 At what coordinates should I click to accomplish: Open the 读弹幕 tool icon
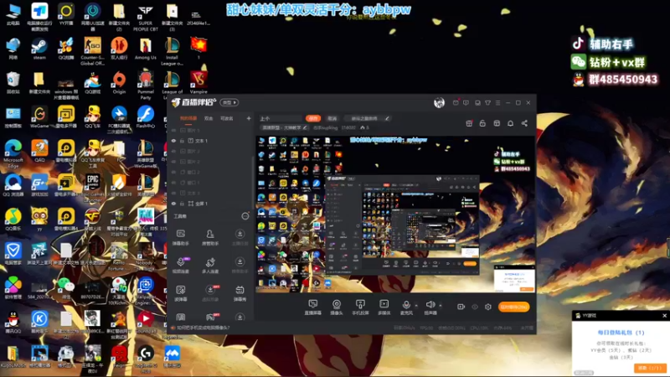(181, 293)
